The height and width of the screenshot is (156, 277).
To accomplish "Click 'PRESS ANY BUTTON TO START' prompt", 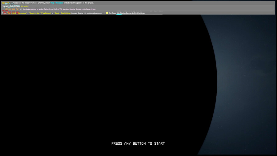I will pyautogui.click(x=138, y=143).
